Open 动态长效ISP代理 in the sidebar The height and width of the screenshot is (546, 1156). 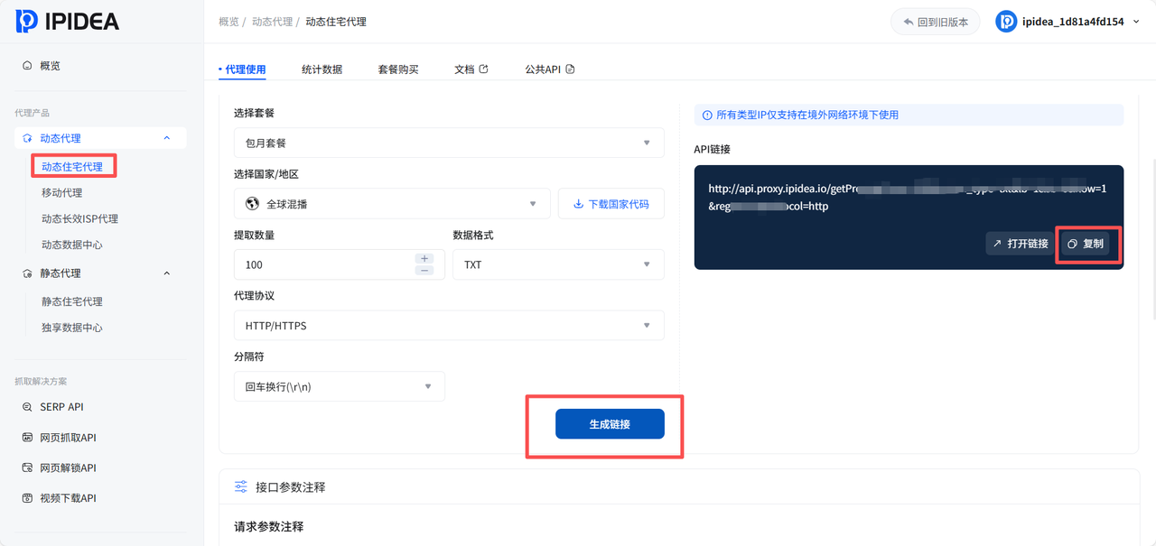coord(79,218)
